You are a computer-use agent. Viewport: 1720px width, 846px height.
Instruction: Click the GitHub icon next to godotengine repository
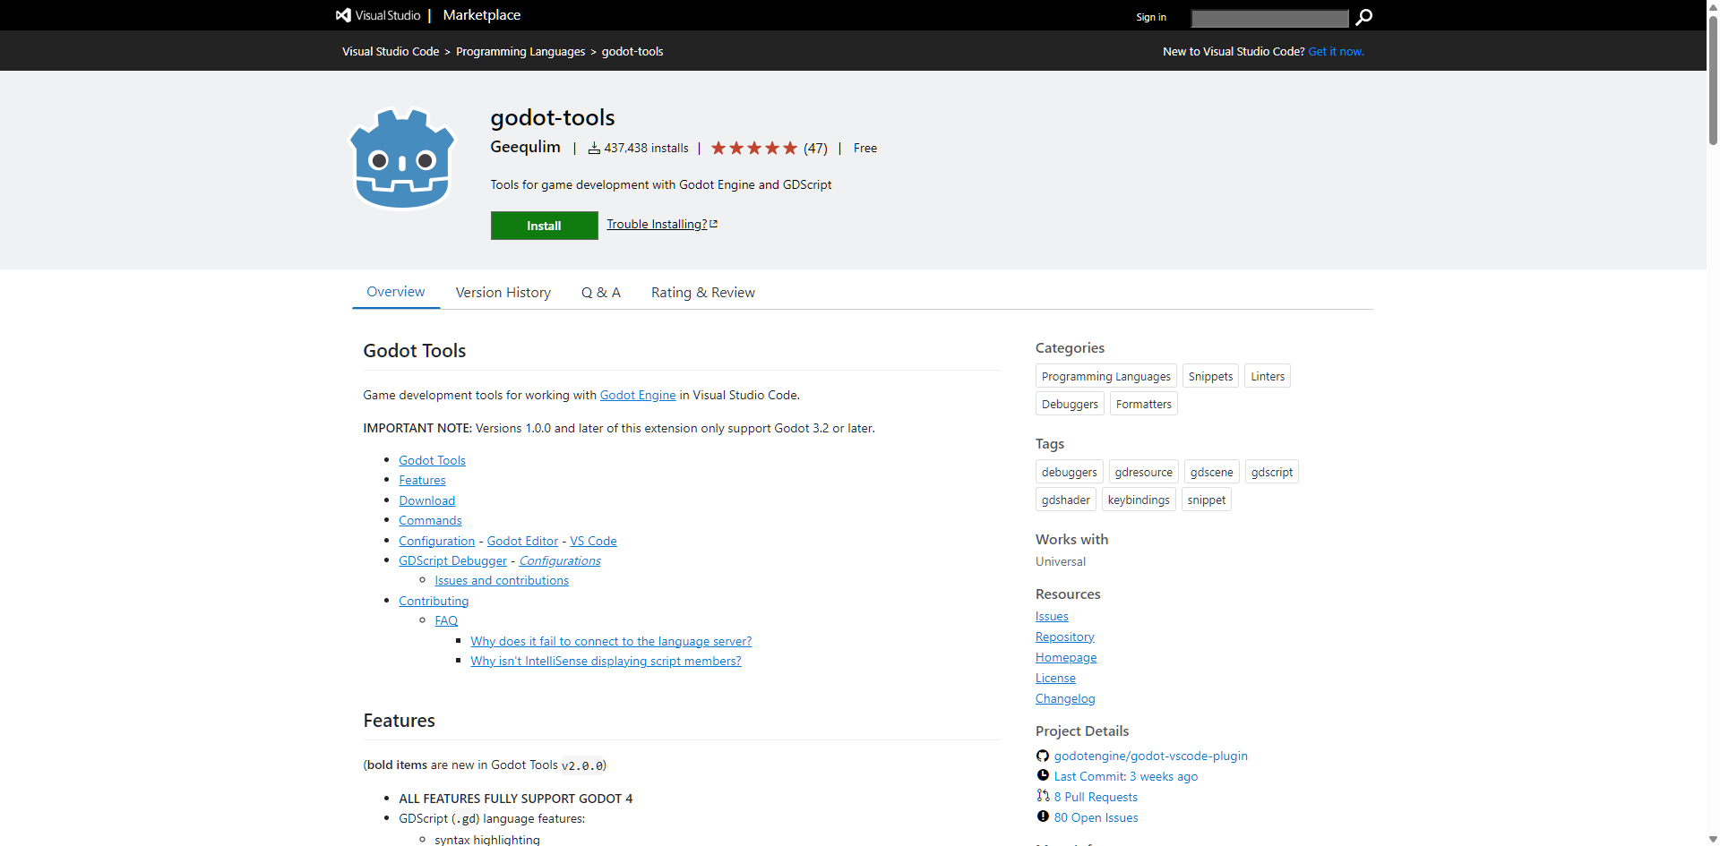[x=1043, y=756]
